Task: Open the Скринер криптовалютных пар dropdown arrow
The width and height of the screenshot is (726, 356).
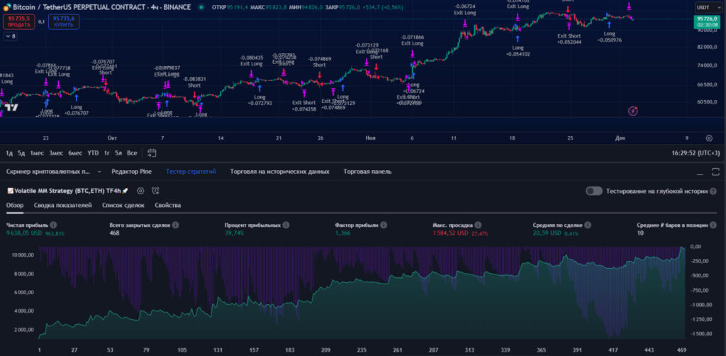Action: pyautogui.click(x=99, y=172)
